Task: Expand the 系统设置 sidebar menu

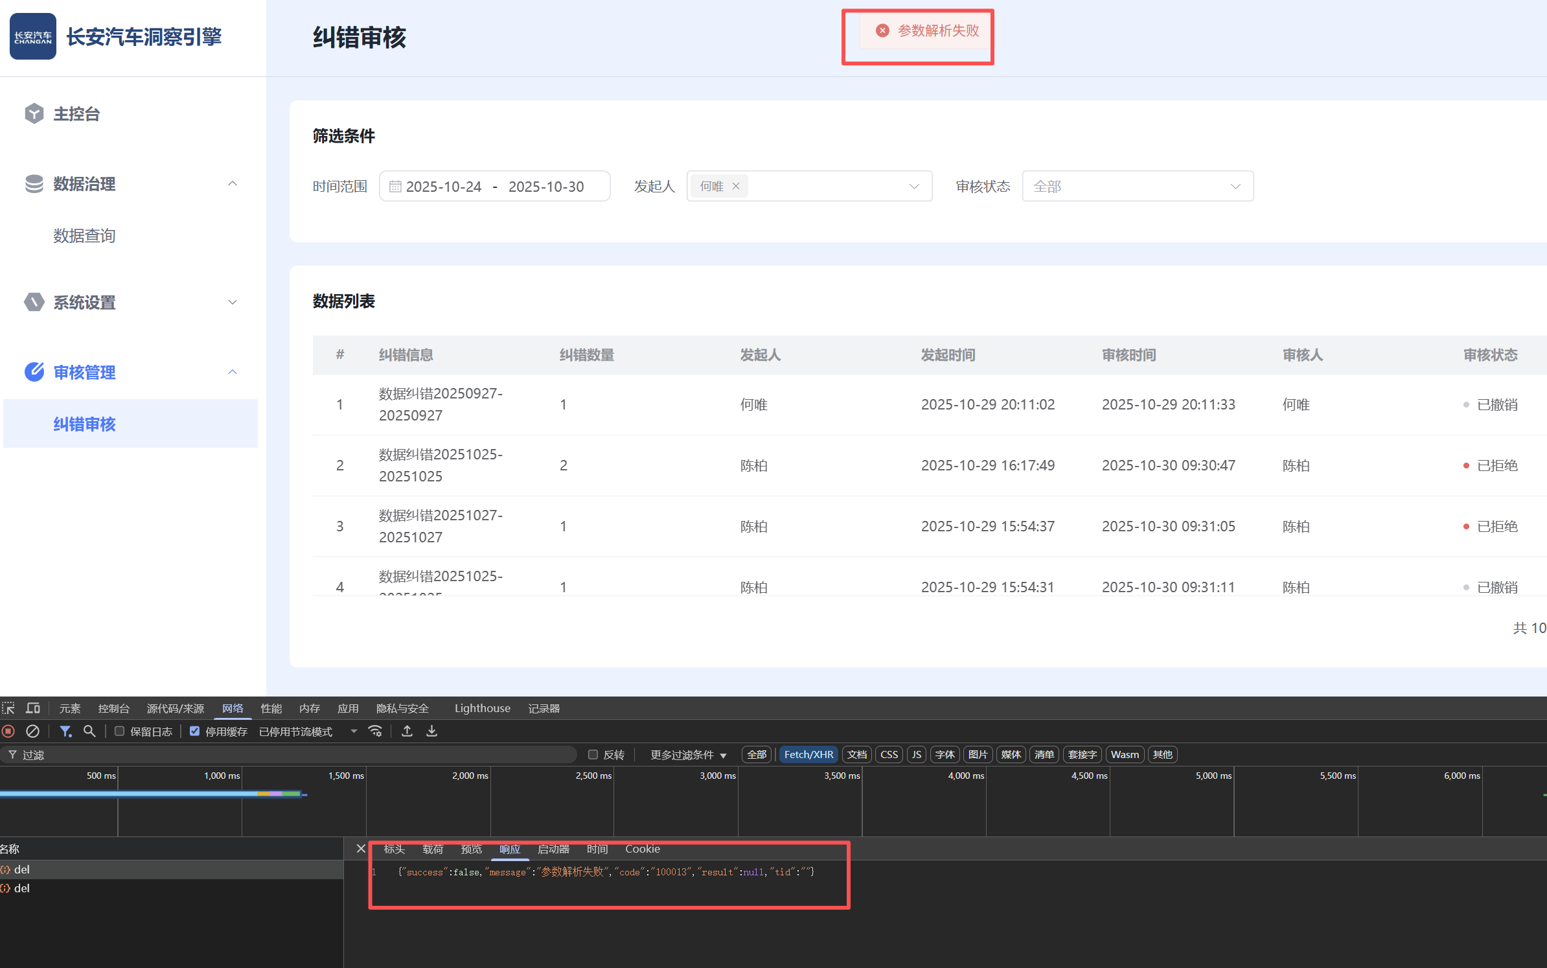Action: pos(232,303)
